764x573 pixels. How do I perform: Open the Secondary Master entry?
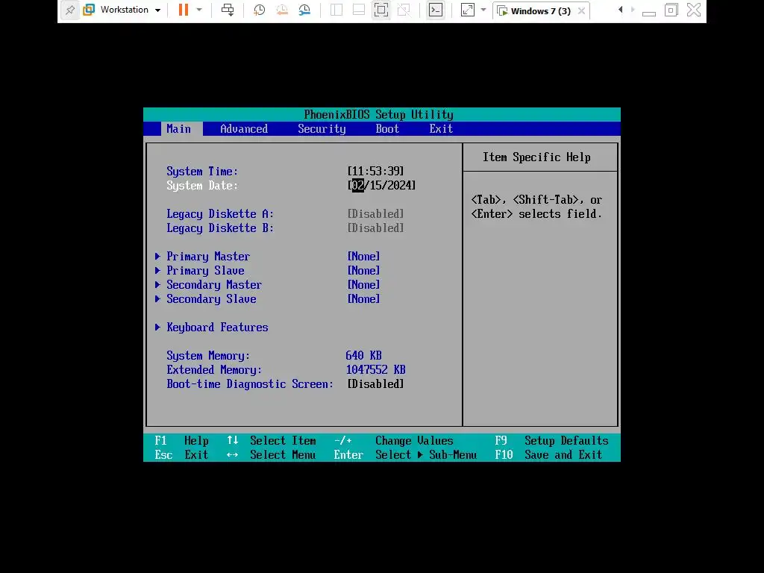(x=214, y=284)
